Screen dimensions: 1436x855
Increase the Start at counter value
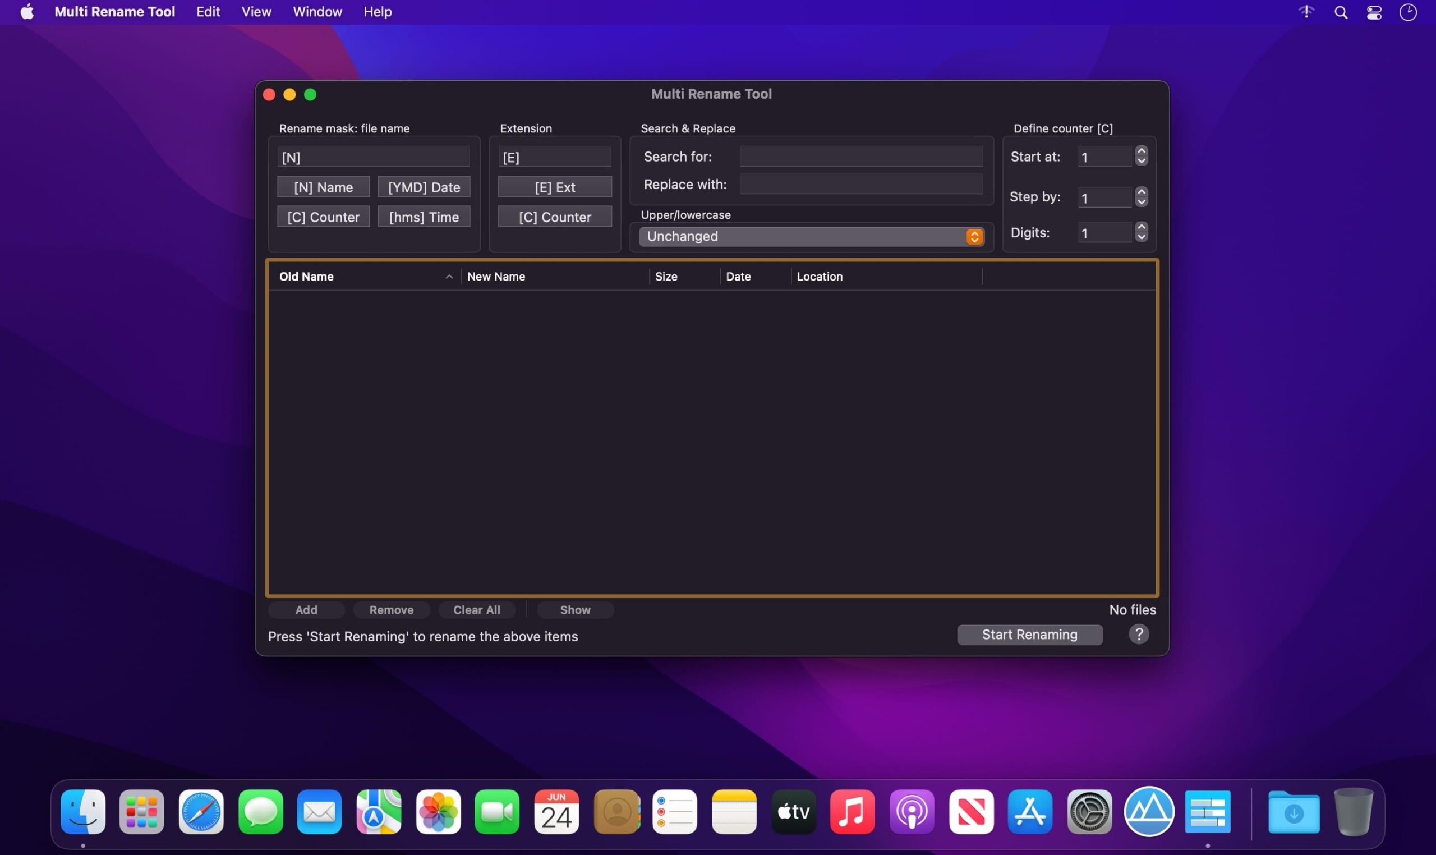click(1140, 151)
